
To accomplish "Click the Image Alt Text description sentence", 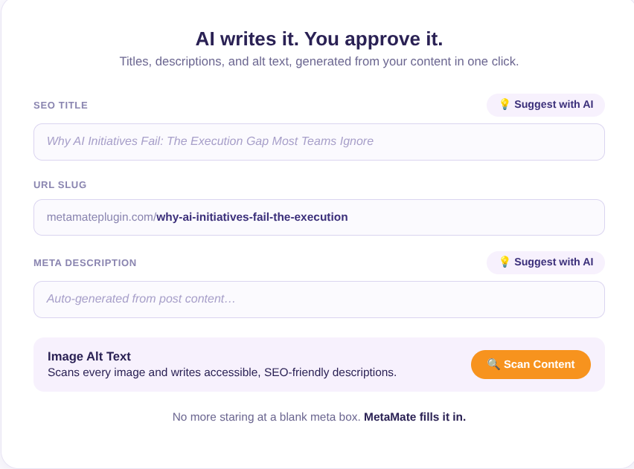I will pyautogui.click(x=222, y=372).
